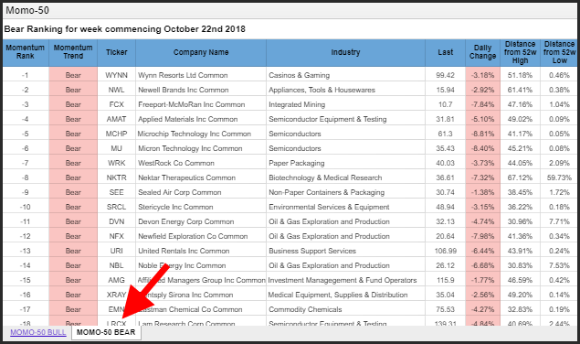Select the URI ticker cell
580x344 pixels.
pyautogui.click(x=117, y=251)
